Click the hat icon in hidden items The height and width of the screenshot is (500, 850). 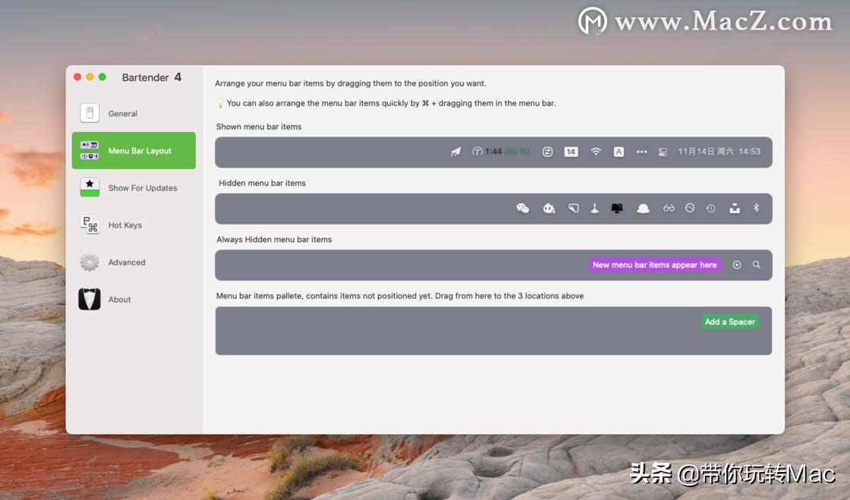644,208
